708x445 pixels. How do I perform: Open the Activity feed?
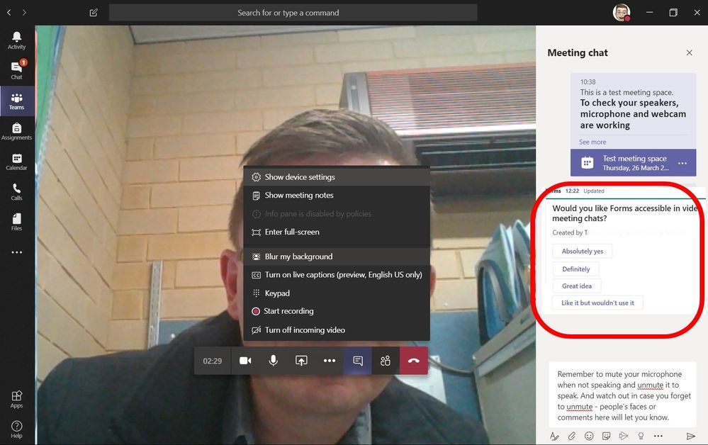coord(17,40)
